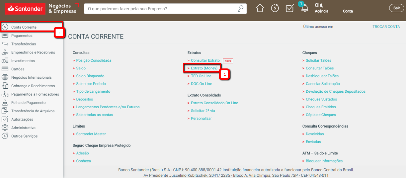Open notifications bell icon
The image size is (406, 178).
pos(305,8)
